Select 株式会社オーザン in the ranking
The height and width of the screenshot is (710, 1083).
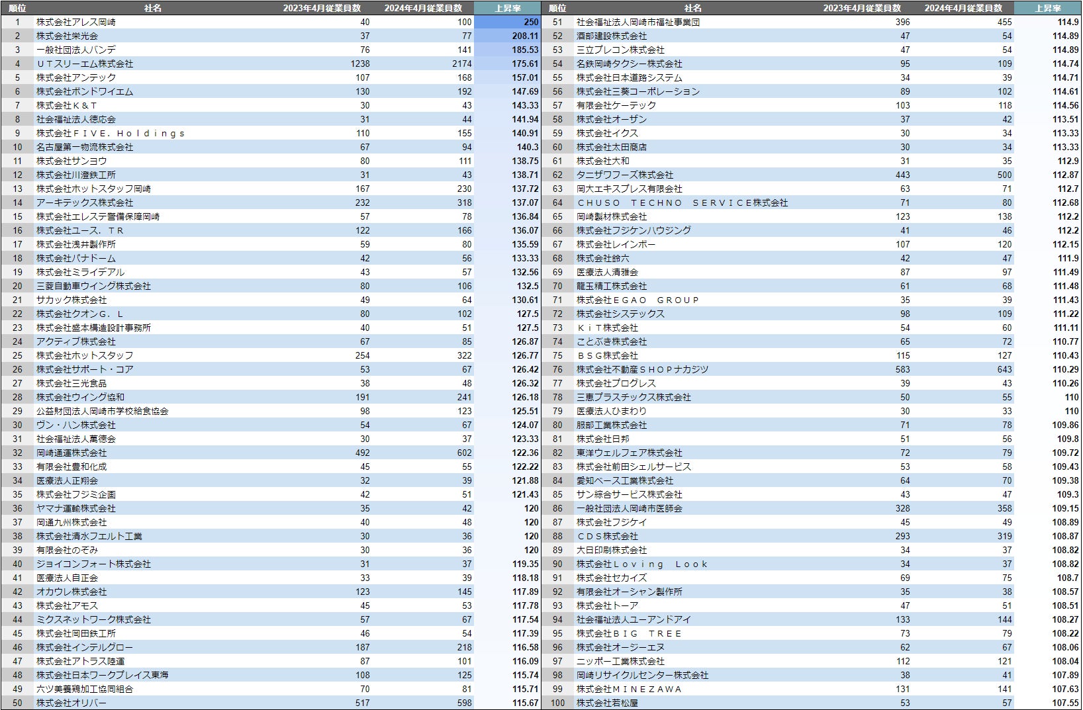click(612, 119)
